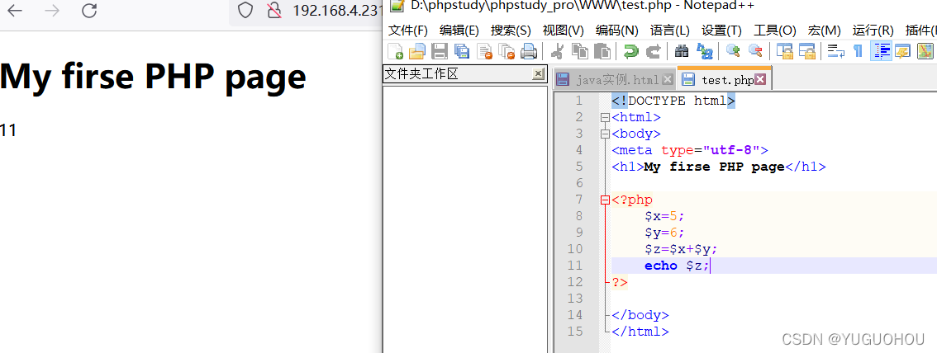Click the echo $z; code line

pyautogui.click(x=677, y=266)
